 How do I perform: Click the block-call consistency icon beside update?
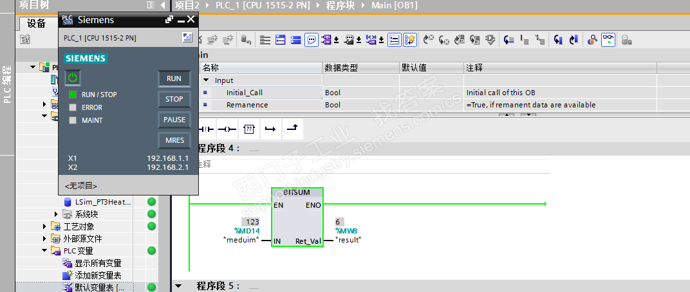[x=475, y=40]
